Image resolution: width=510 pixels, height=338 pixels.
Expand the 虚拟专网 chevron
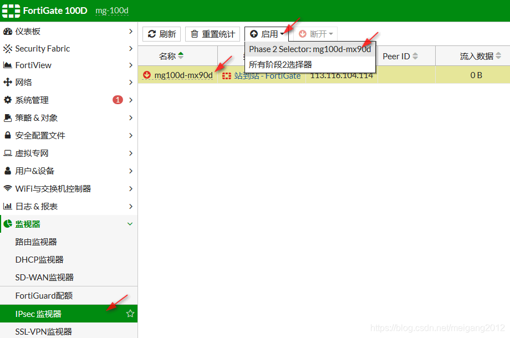click(x=131, y=153)
